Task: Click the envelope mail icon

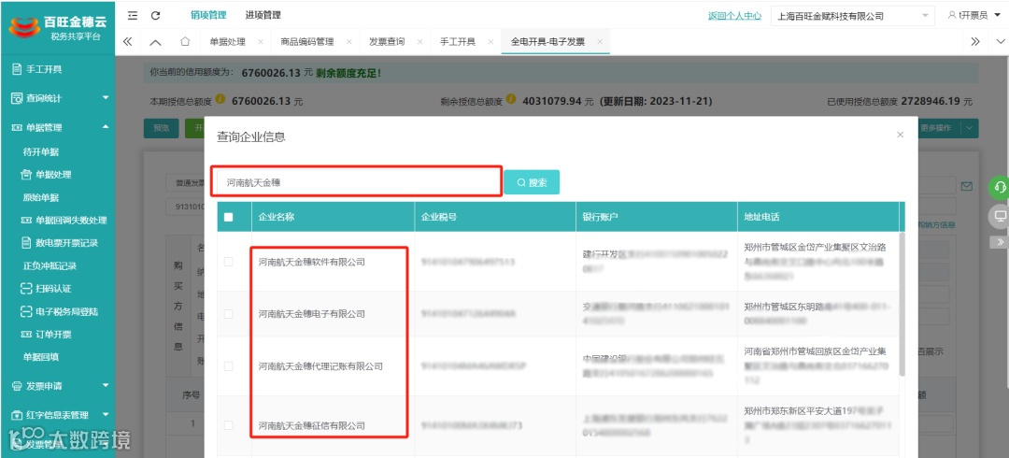Action: (x=966, y=186)
